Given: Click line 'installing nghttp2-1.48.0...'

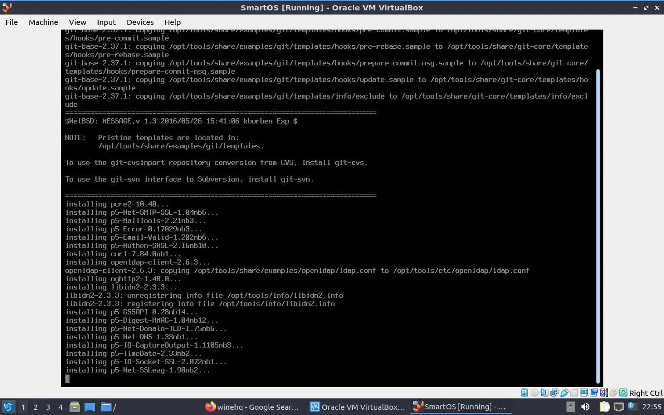Looking at the screenshot, I should coord(123,279).
